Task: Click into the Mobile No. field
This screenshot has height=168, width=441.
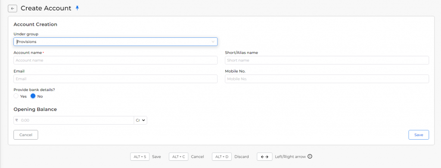Action: 327,79
